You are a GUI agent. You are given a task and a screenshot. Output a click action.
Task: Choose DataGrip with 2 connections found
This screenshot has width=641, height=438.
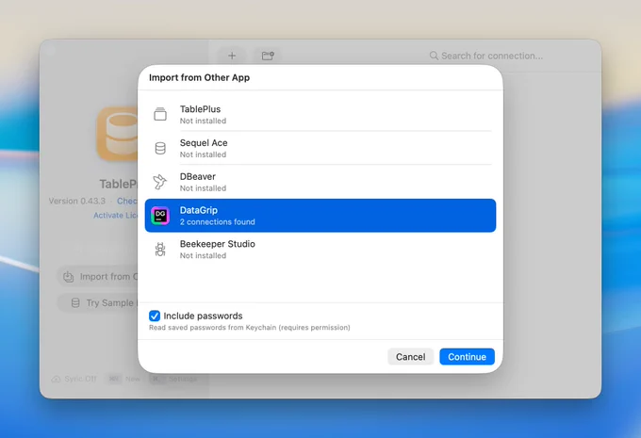click(x=320, y=216)
